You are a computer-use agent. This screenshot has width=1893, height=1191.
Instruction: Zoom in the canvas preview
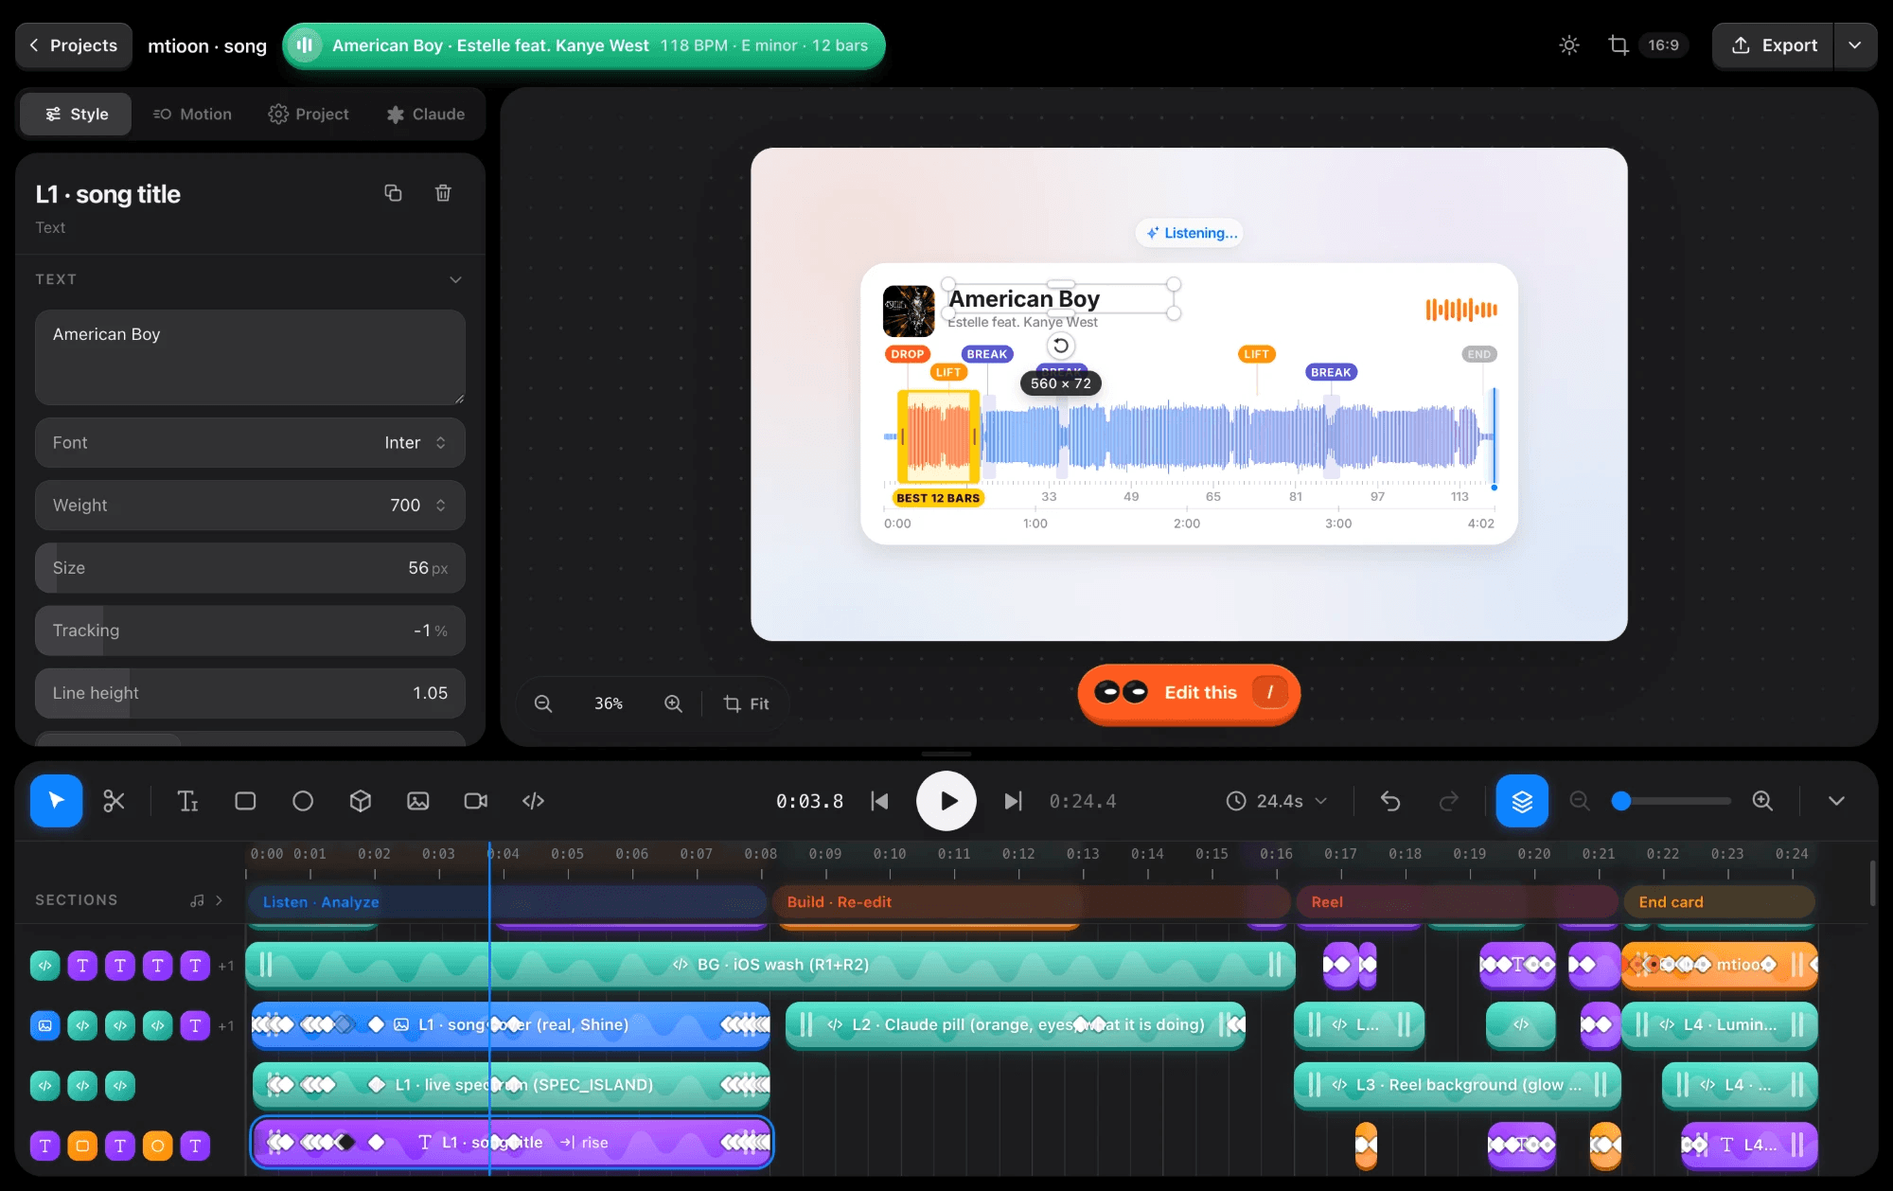[x=673, y=703]
